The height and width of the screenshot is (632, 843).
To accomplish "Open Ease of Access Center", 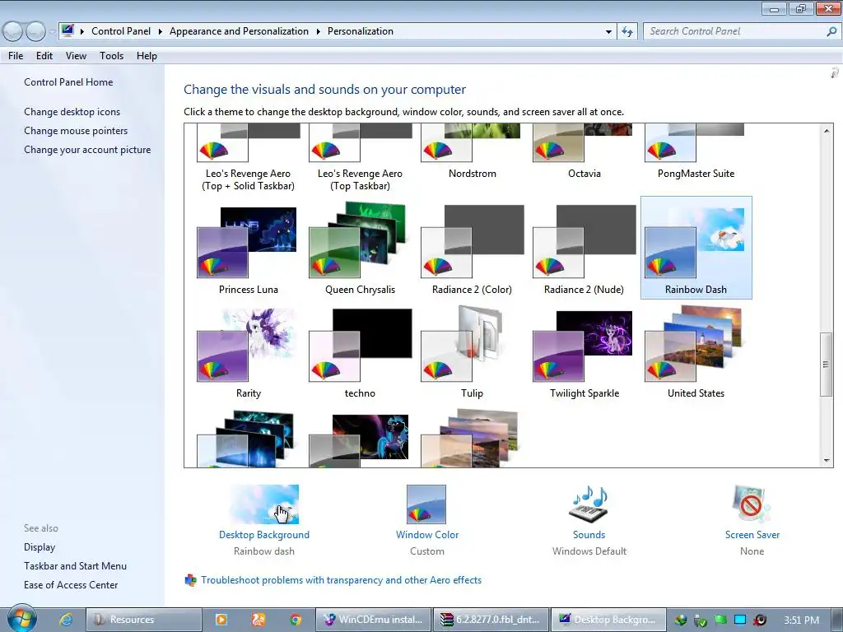I will pos(71,585).
